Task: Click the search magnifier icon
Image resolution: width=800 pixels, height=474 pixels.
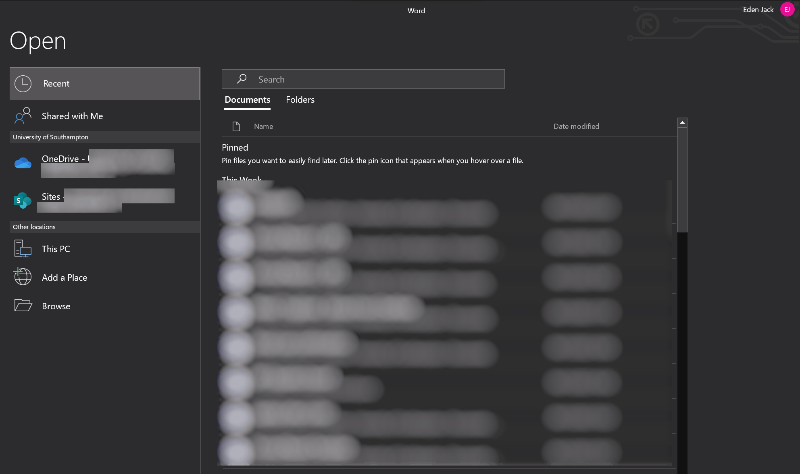Action: pyautogui.click(x=241, y=79)
